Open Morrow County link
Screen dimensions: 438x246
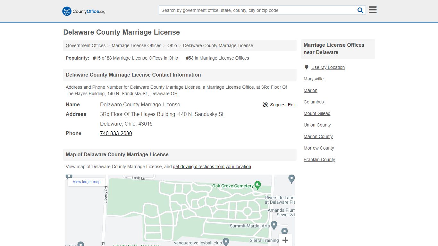coord(319,148)
